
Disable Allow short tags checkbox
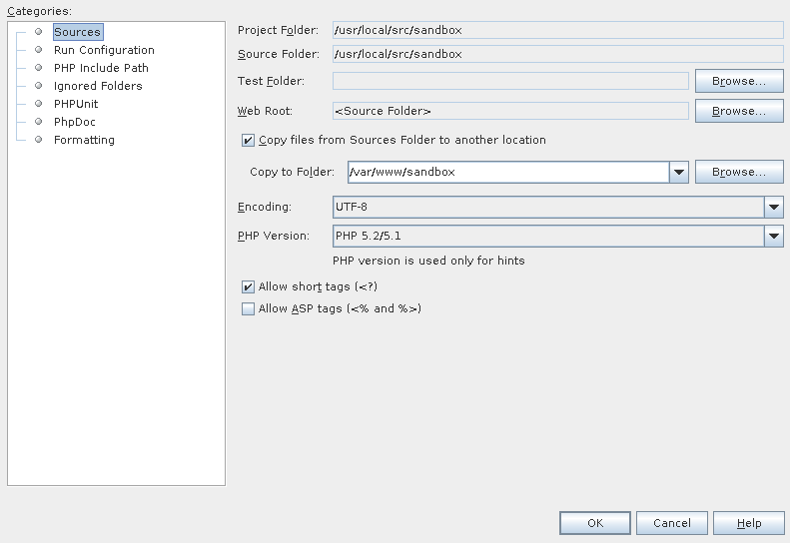pyautogui.click(x=248, y=287)
